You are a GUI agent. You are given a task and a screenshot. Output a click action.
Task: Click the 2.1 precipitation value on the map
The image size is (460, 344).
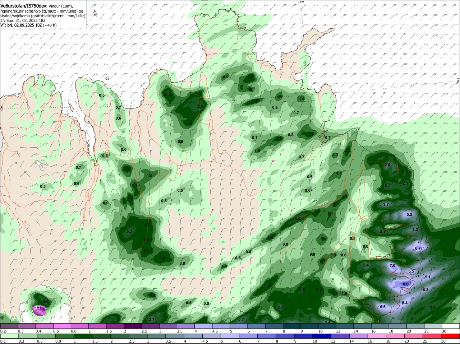click(x=405, y=183)
